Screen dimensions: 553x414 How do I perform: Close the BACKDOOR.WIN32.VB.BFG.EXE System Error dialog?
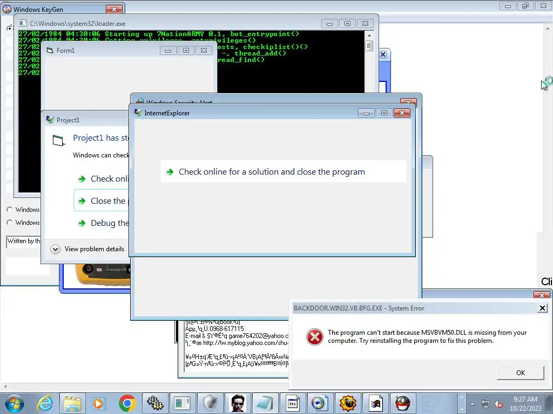click(542, 308)
